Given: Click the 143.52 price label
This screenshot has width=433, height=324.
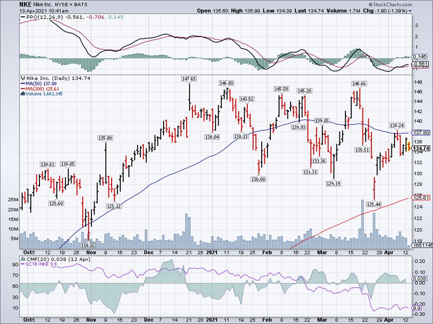Looking at the screenshot, I should pyautogui.click(x=247, y=99).
